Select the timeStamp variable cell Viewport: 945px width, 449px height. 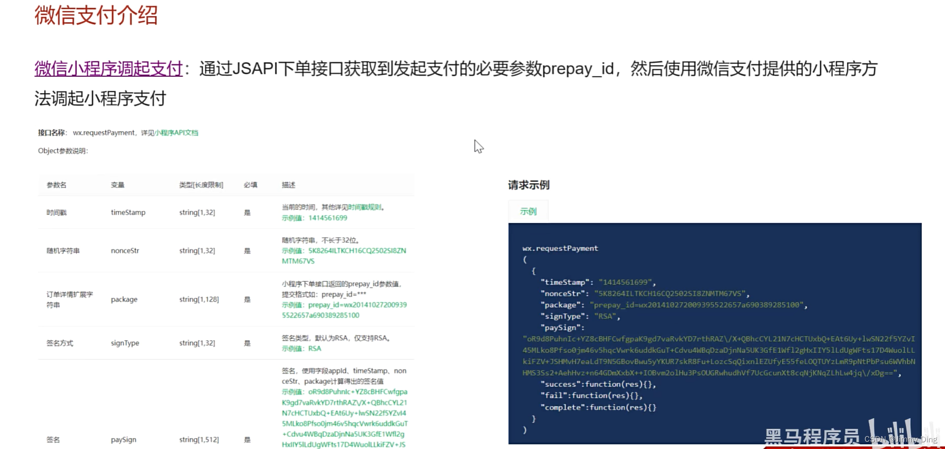click(x=128, y=212)
